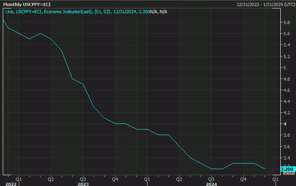296x186 pixels.
Task: Click the 2024 year label on the time axis
Action: click(211, 184)
